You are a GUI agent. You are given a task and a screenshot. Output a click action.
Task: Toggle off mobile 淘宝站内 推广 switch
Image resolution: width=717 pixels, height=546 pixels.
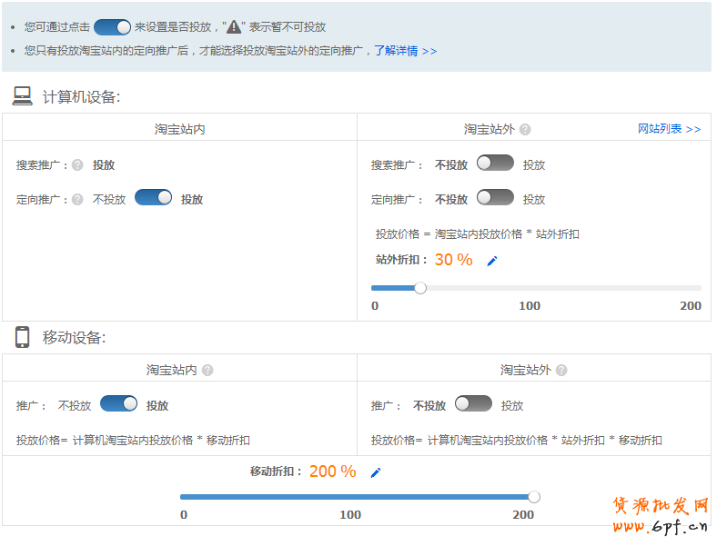coord(118,404)
